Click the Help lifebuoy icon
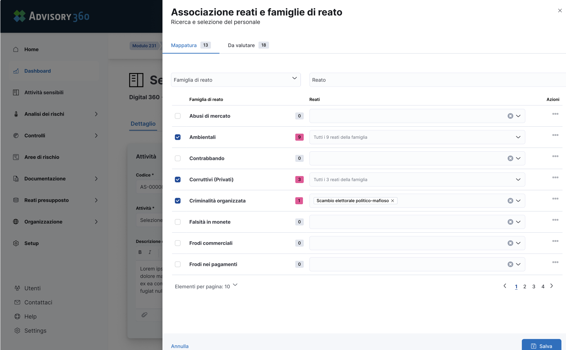This screenshot has width=566, height=350. click(x=17, y=316)
